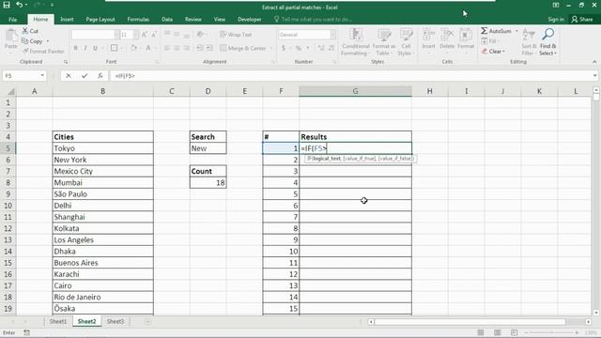
Task: Select cell with New York
Action: point(102,160)
